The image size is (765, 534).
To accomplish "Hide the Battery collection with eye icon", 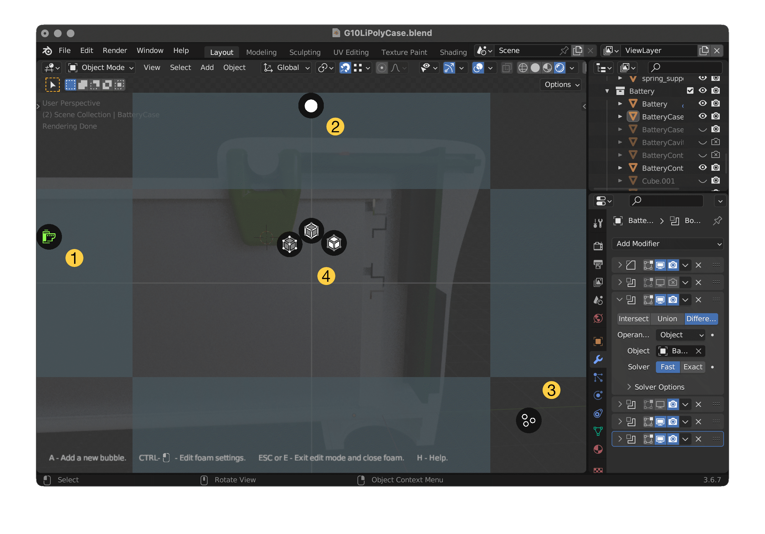I will point(702,90).
